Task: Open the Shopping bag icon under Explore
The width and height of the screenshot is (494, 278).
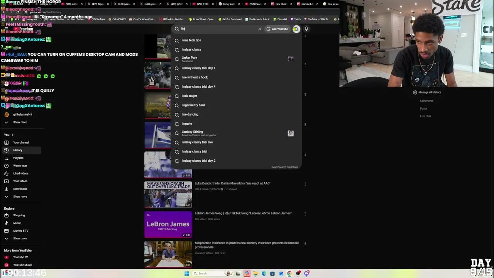Action: 6,215
